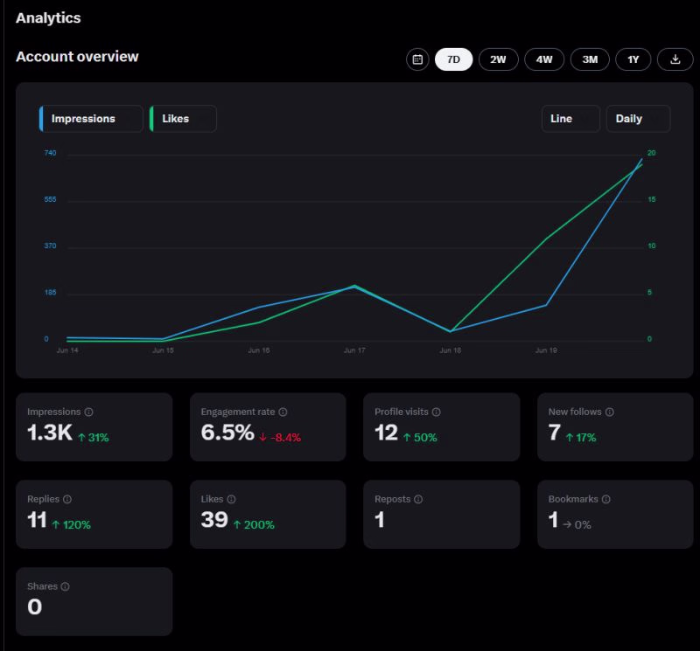Click the info icon beside Bookmarks

(605, 500)
